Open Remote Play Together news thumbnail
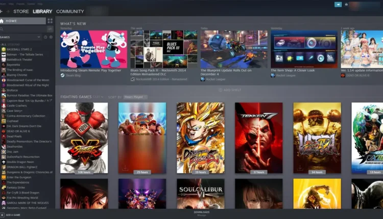 point(94,49)
